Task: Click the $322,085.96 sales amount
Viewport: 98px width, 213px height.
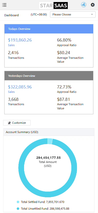Action: click(x=20, y=87)
